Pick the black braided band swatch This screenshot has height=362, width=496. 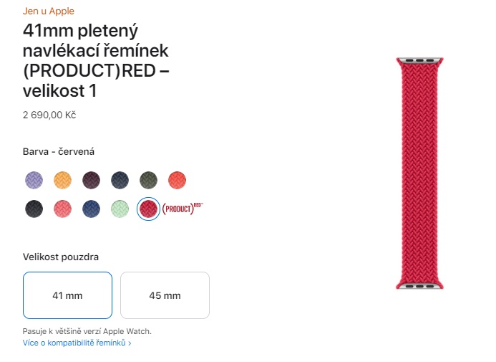34,209
